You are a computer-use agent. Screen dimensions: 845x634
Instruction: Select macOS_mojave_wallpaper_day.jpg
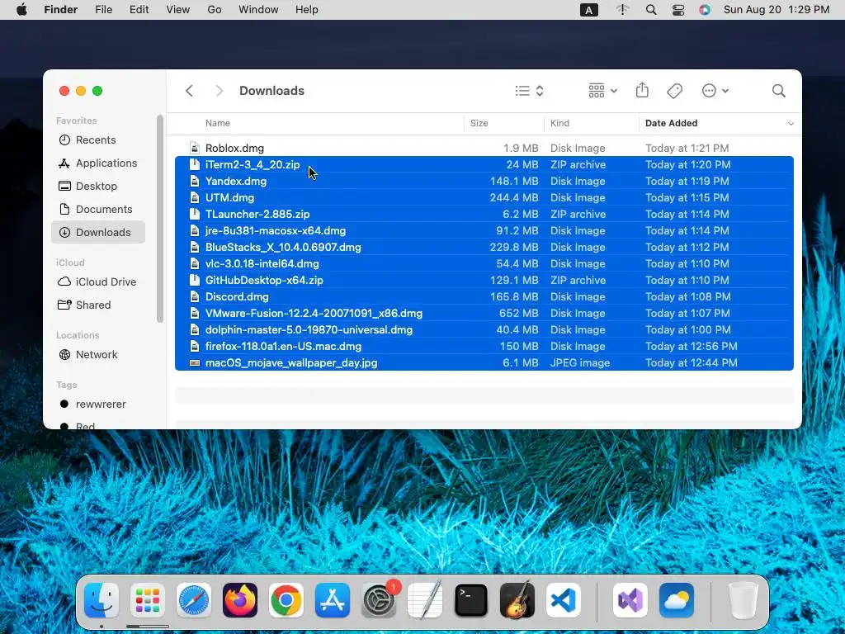click(484, 363)
